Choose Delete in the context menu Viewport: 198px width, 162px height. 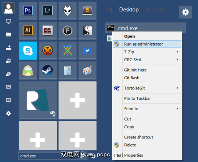pyautogui.click(x=147, y=145)
